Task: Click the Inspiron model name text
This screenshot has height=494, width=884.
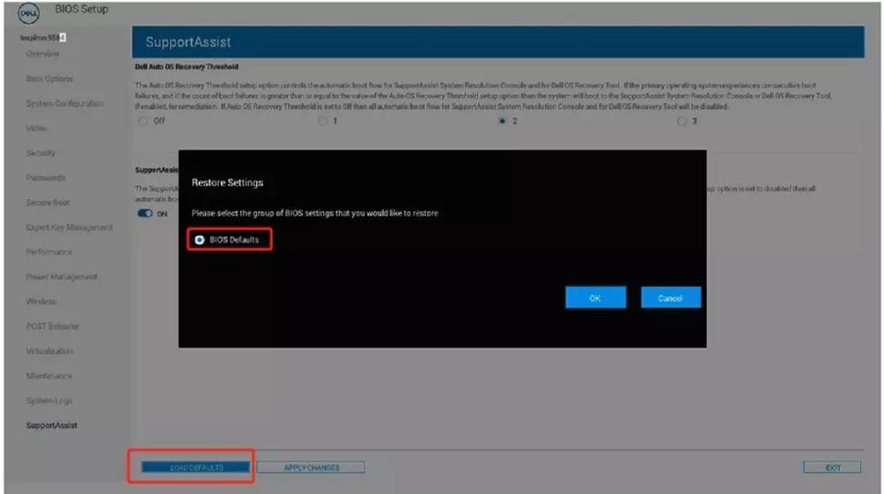Action: (43, 38)
